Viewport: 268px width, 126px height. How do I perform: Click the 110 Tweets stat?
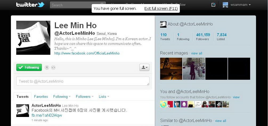(165, 37)
